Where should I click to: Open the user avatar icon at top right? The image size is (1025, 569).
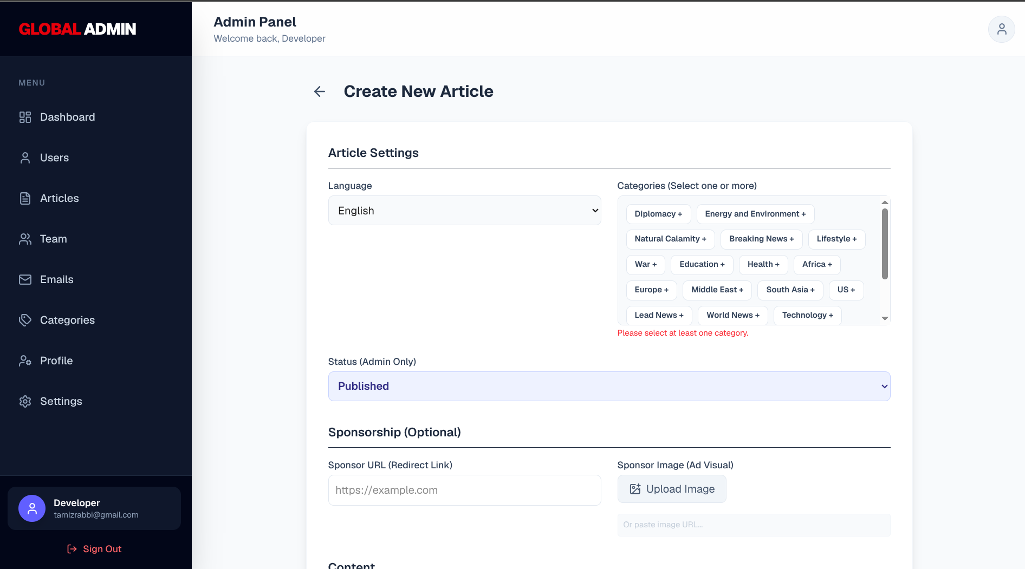point(1001,29)
